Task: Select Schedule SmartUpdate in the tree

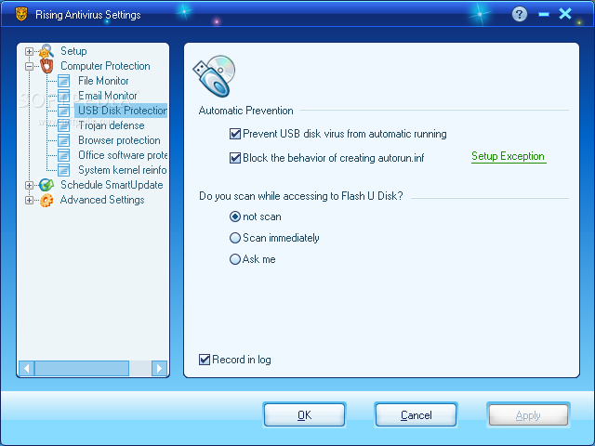Action: coord(112,185)
